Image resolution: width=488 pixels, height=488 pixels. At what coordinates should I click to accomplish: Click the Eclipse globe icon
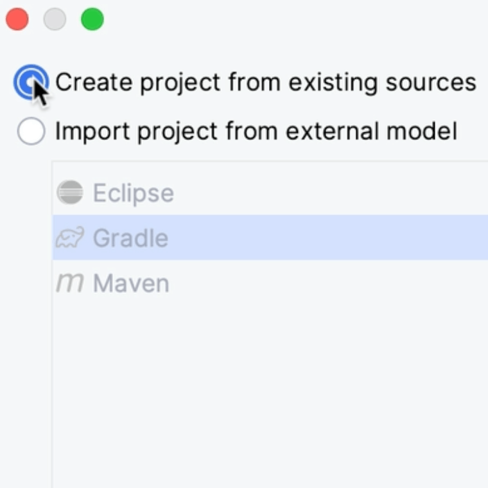coord(69,193)
